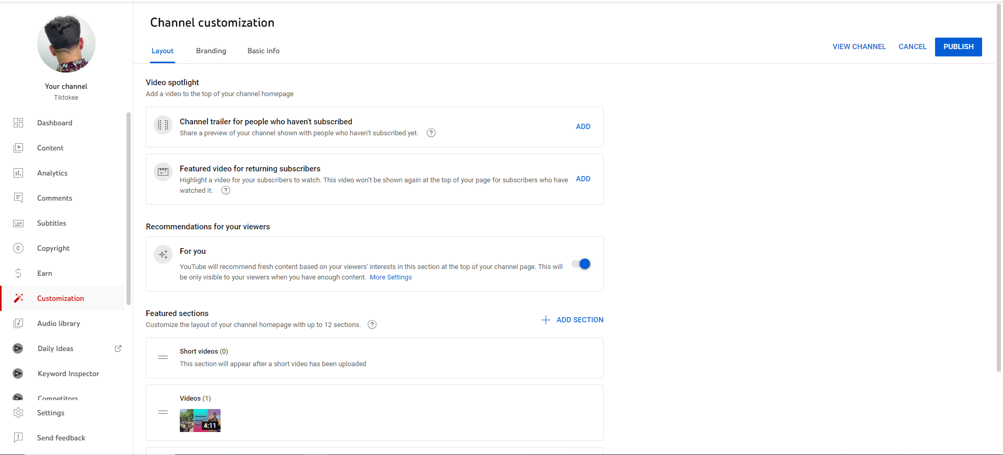This screenshot has width=1003, height=455.
Task: Open Analytics via its bar chart icon
Action: (x=18, y=173)
